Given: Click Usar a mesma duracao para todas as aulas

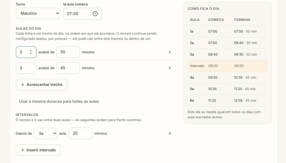Looking at the screenshot, I should (59, 102).
